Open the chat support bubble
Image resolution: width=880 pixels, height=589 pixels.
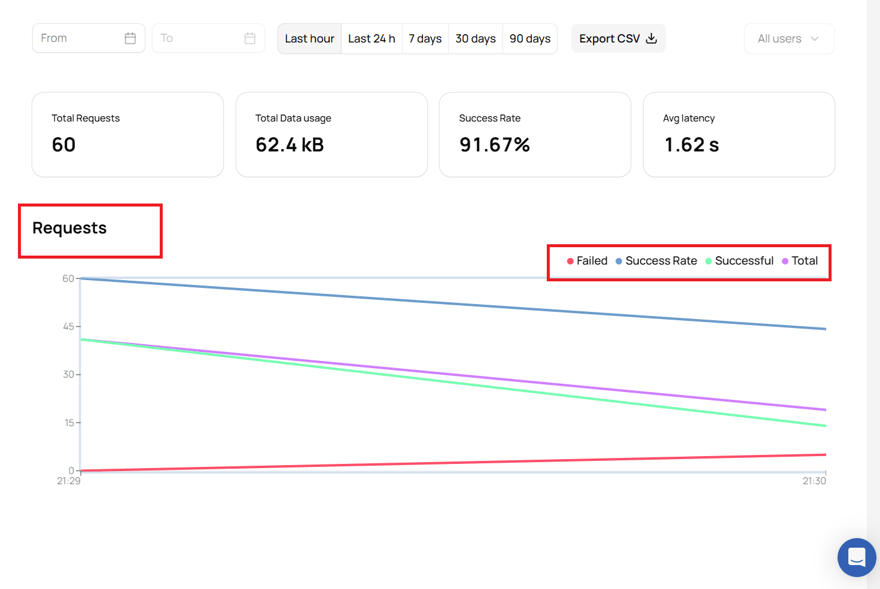[857, 557]
